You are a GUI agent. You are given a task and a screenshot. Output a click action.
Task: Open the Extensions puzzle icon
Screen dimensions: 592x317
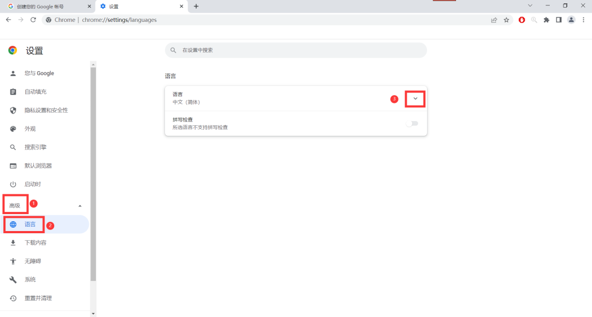click(547, 20)
